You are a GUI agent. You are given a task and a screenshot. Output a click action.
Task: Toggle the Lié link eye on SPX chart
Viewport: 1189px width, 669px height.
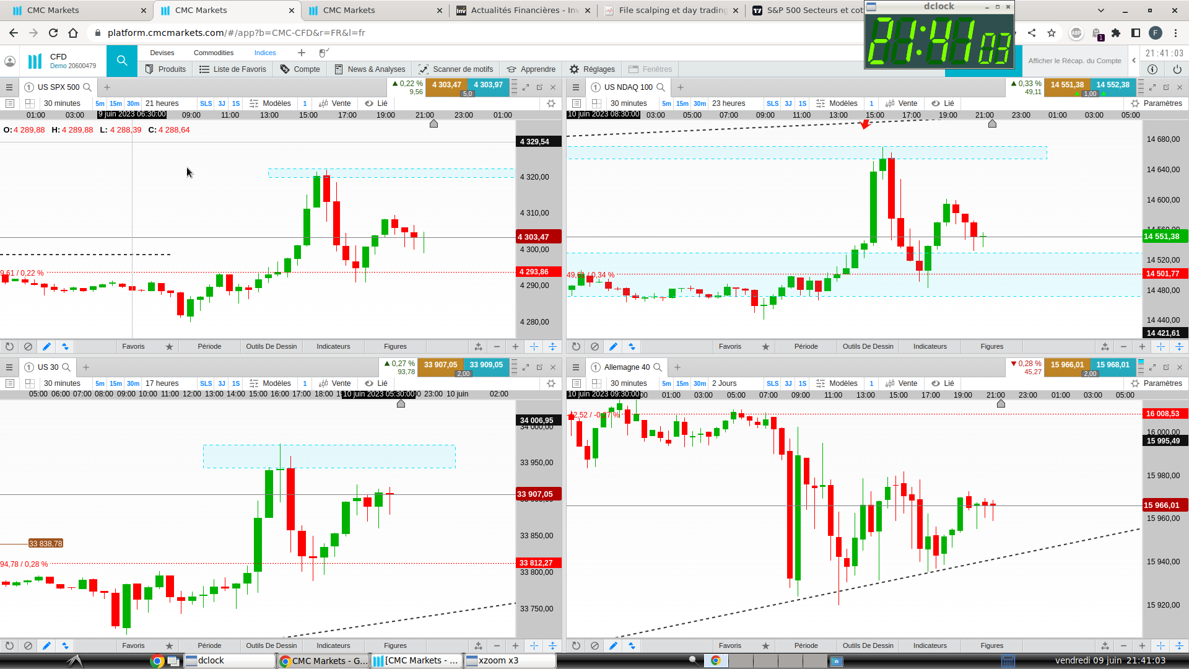[370, 103]
